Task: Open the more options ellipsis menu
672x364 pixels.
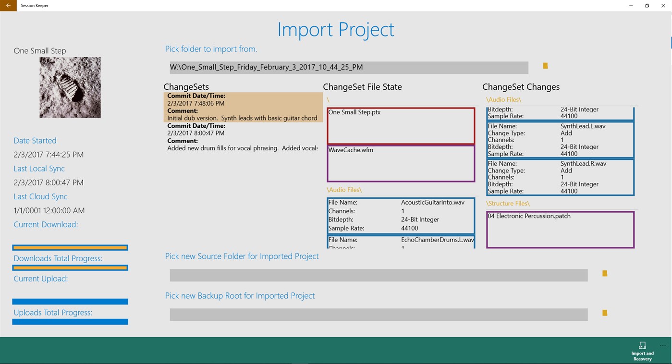Action: pyautogui.click(x=663, y=346)
